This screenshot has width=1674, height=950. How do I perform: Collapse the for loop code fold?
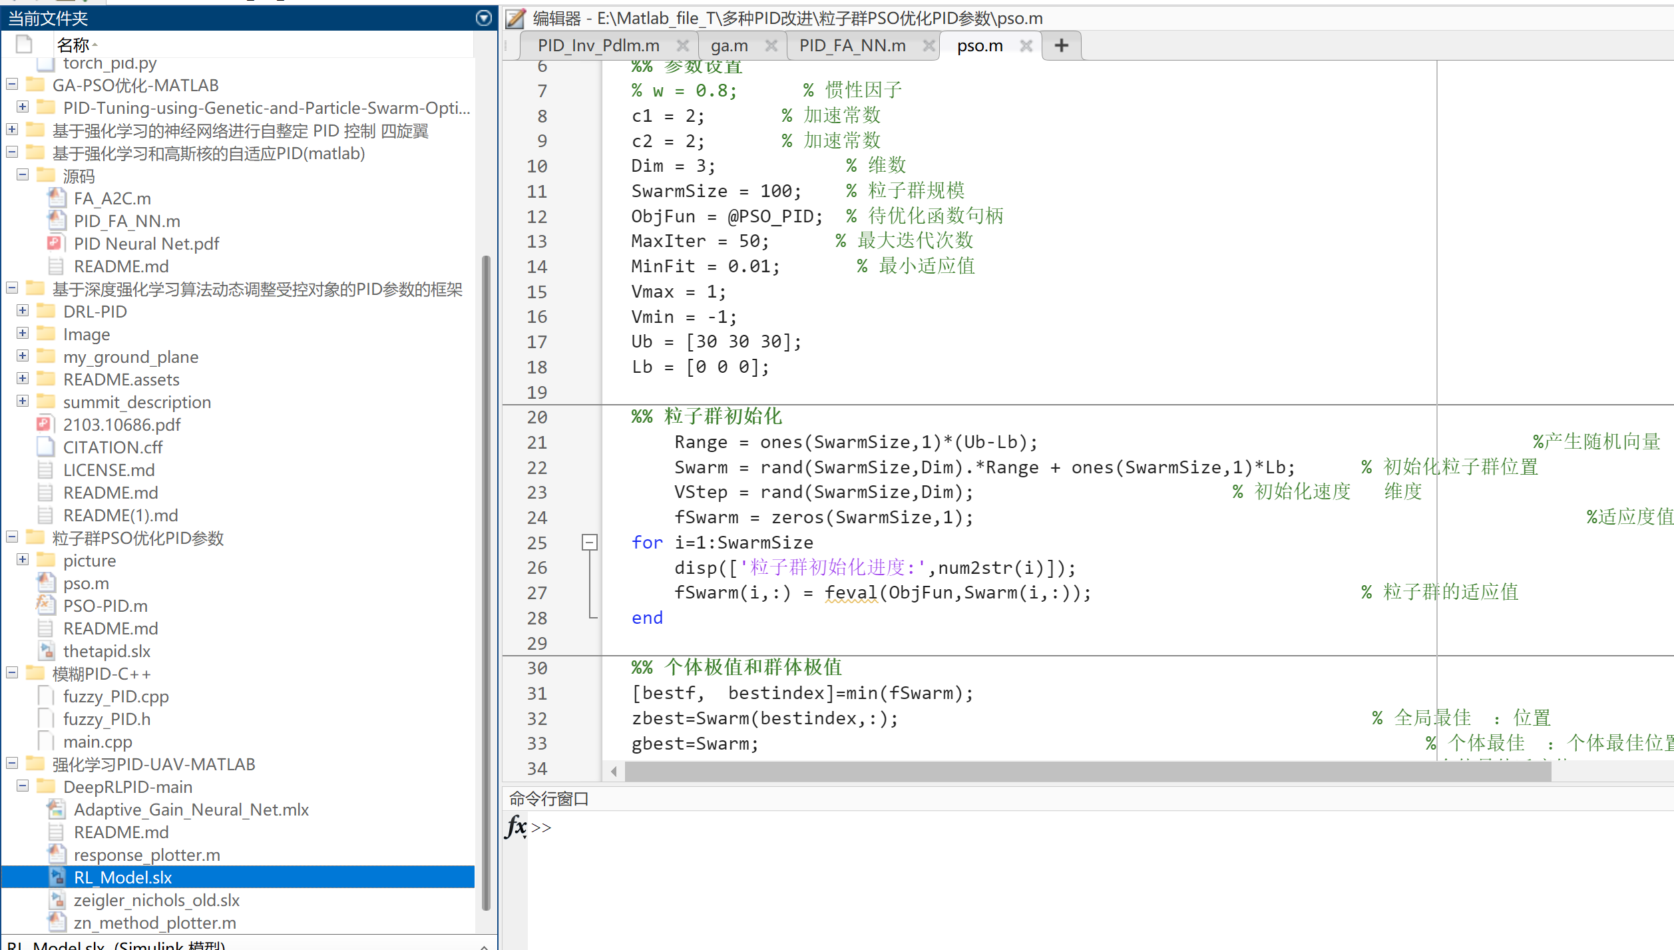pyautogui.click(x=589, y=543)
